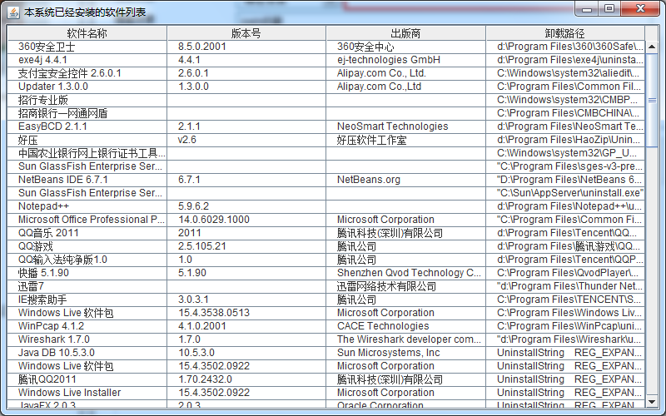This screenshot has width=666, height=416.
Task: Sort by 版本号 column header
Action: (x=246, y=33)
